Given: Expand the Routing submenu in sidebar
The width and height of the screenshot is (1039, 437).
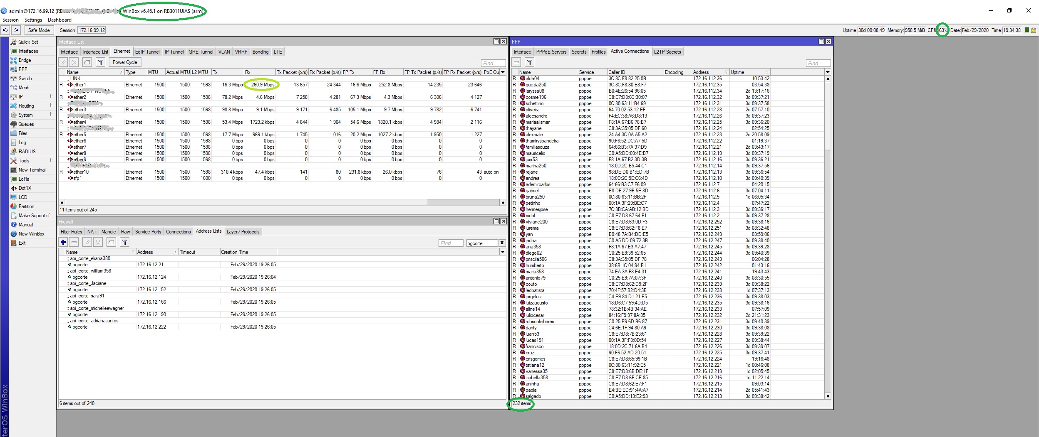Looking at the screenshot, I should (51, 106).
